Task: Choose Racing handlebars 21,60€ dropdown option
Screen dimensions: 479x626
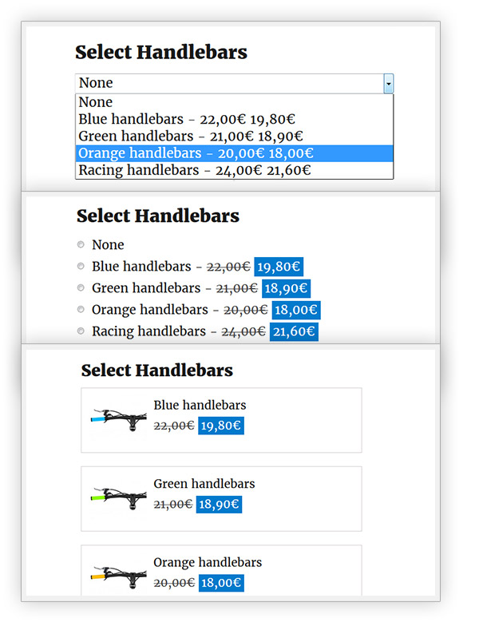Action: (x=195, y=170)
